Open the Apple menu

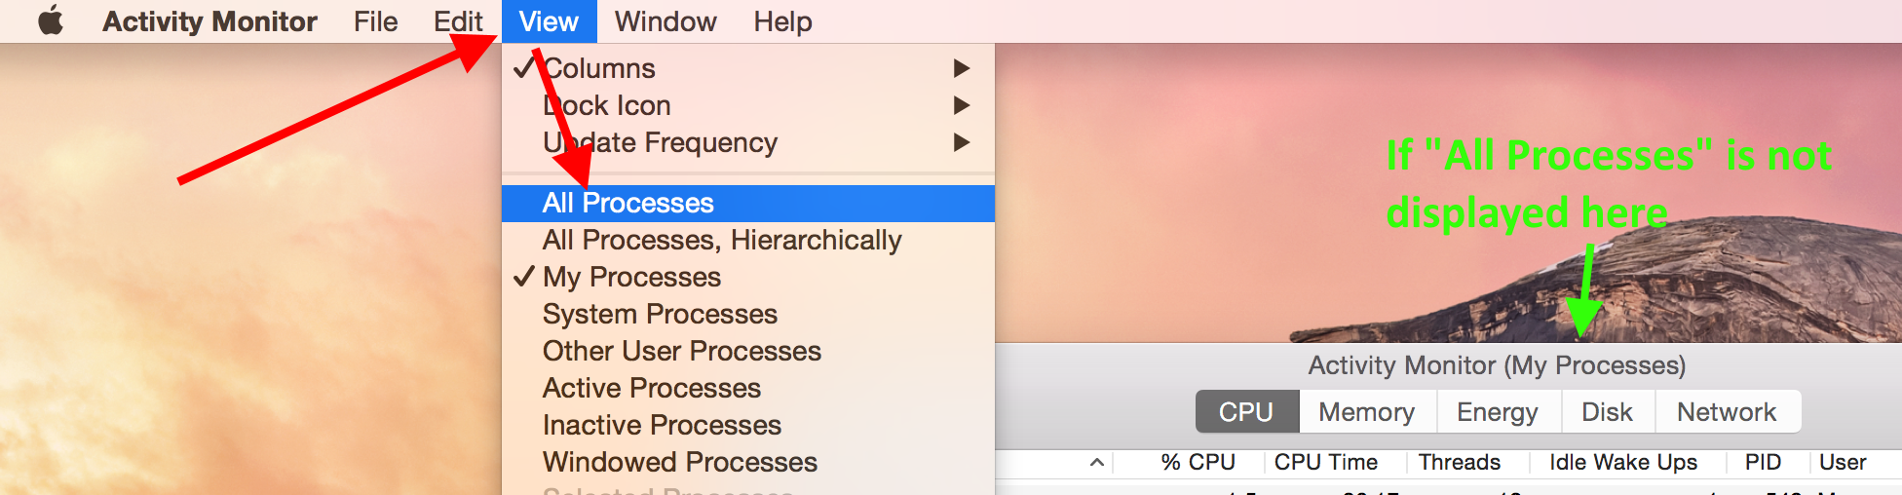click(51, 20)
